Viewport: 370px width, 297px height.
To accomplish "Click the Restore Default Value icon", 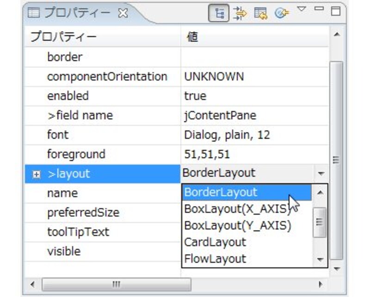I will coord(260,13).
